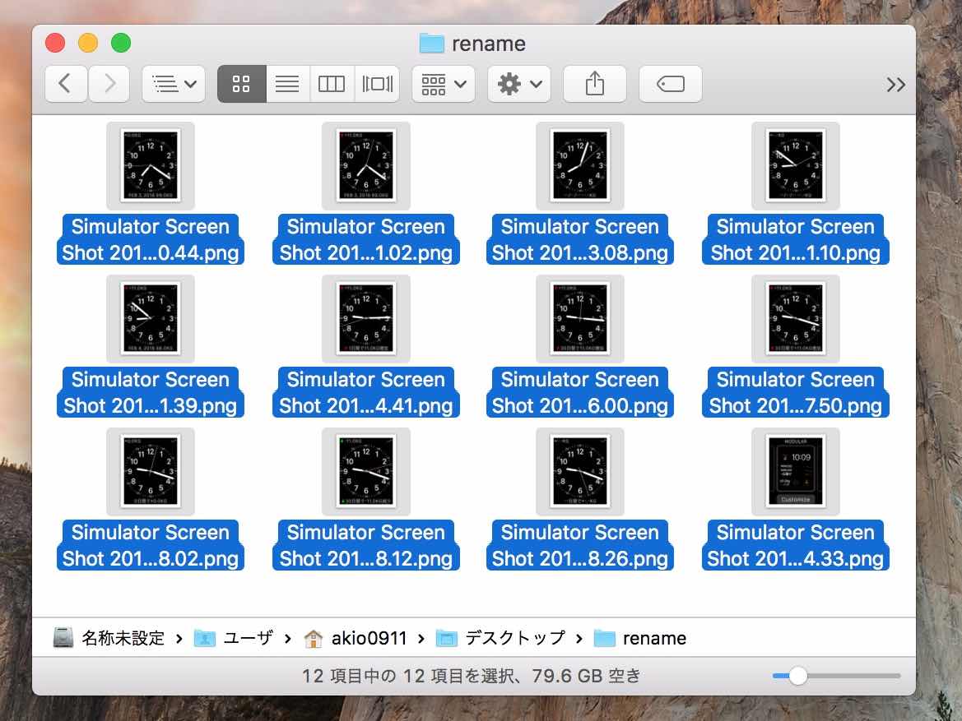Image resolution: width=962 pixels, height=721 pixels.
Task: Select the thumbnail of Shot 201...1.02.png
Action: (x=365, y=165)
